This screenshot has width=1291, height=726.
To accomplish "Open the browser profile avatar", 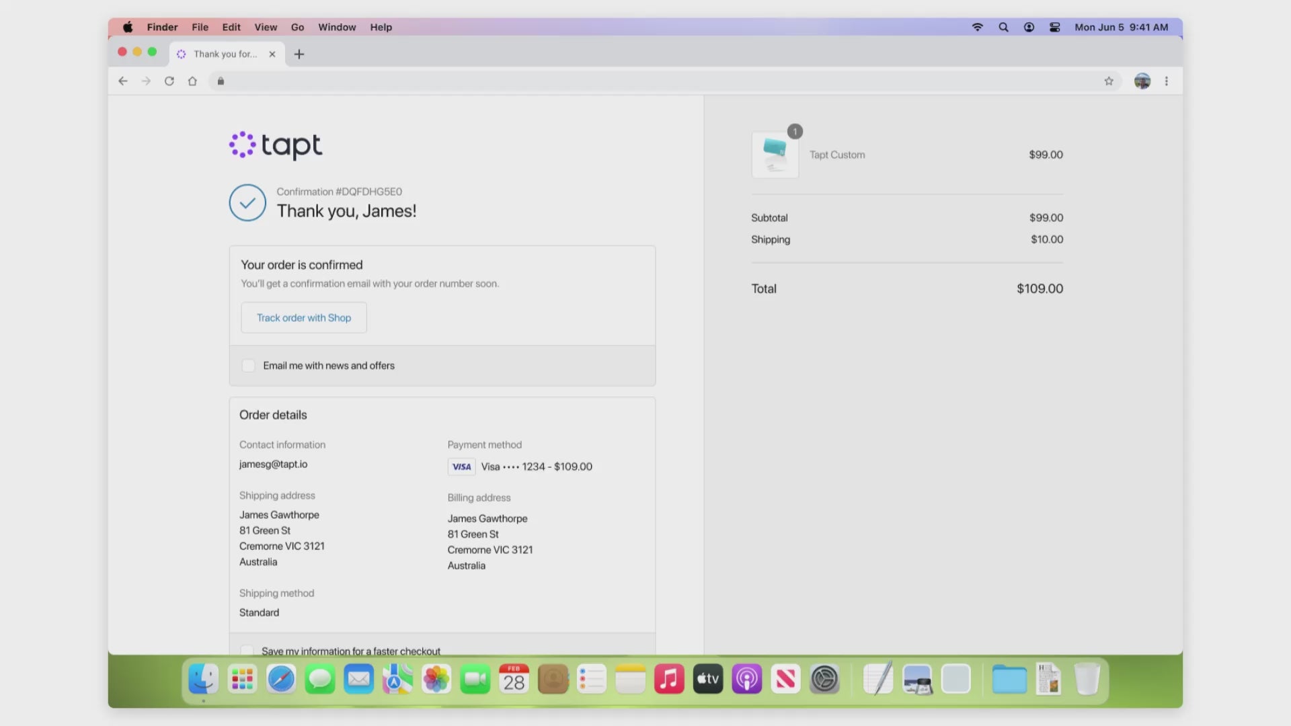I will 1142,81.
